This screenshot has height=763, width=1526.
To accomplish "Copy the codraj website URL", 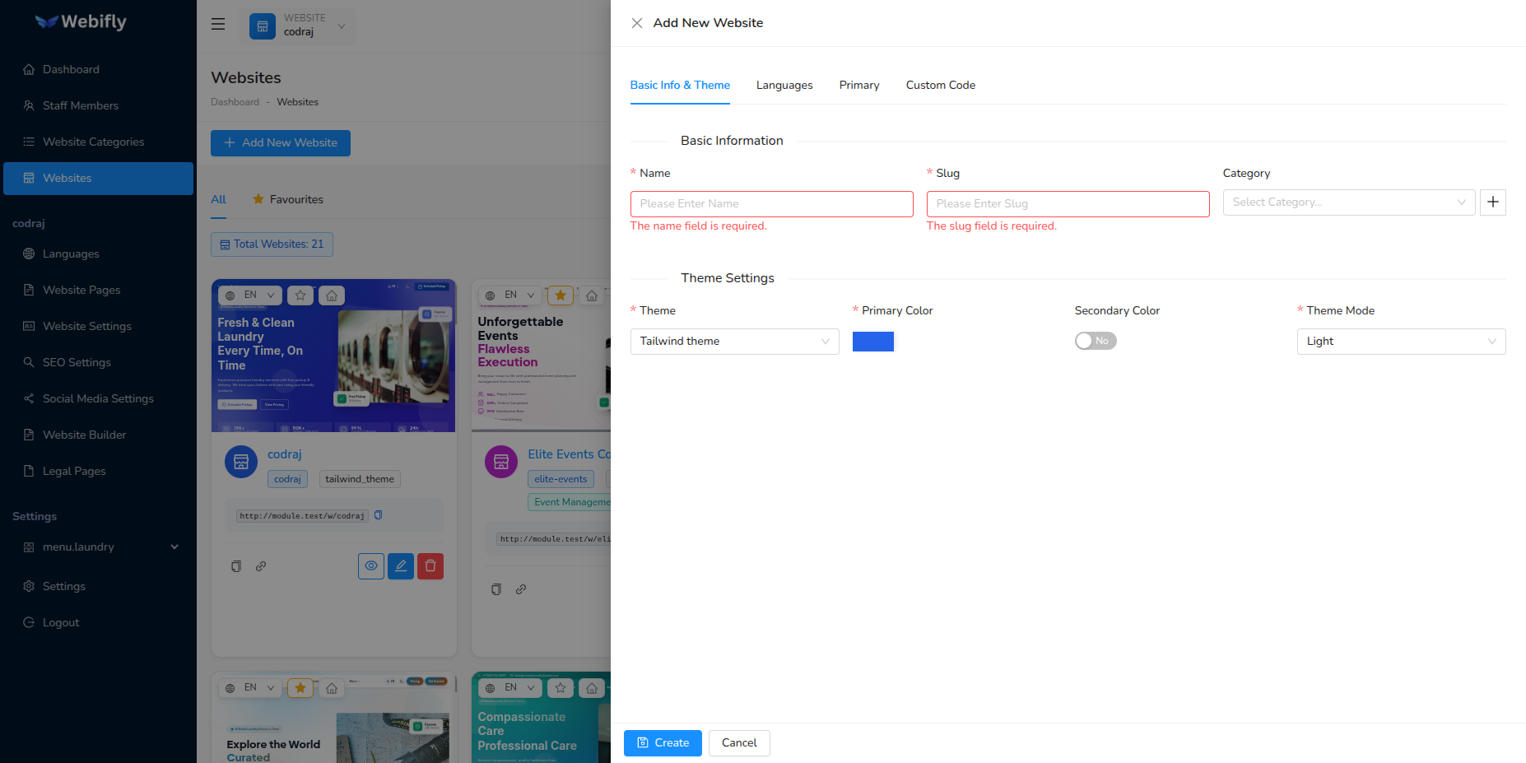I will click(379, 515).
